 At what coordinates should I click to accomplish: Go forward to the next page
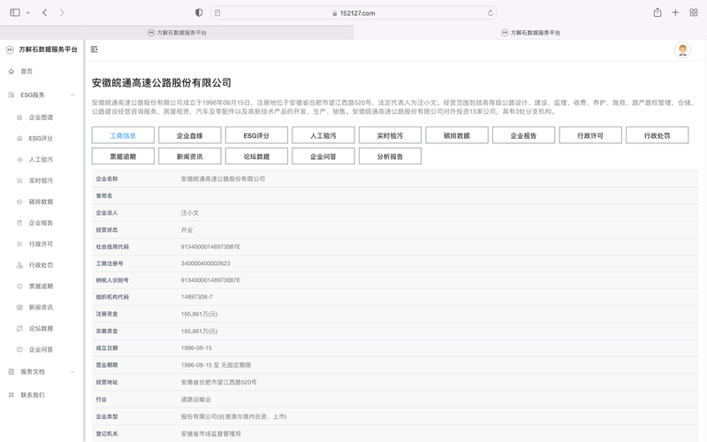coord(62,12)
